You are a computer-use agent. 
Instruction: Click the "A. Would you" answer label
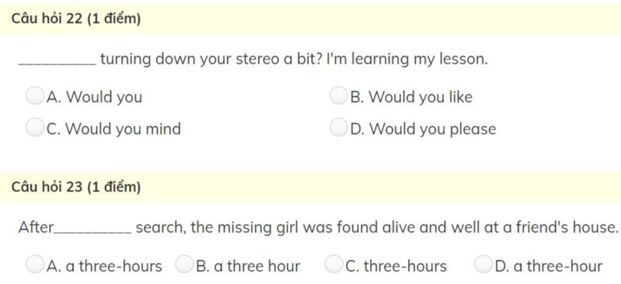(x=95, y=97)
